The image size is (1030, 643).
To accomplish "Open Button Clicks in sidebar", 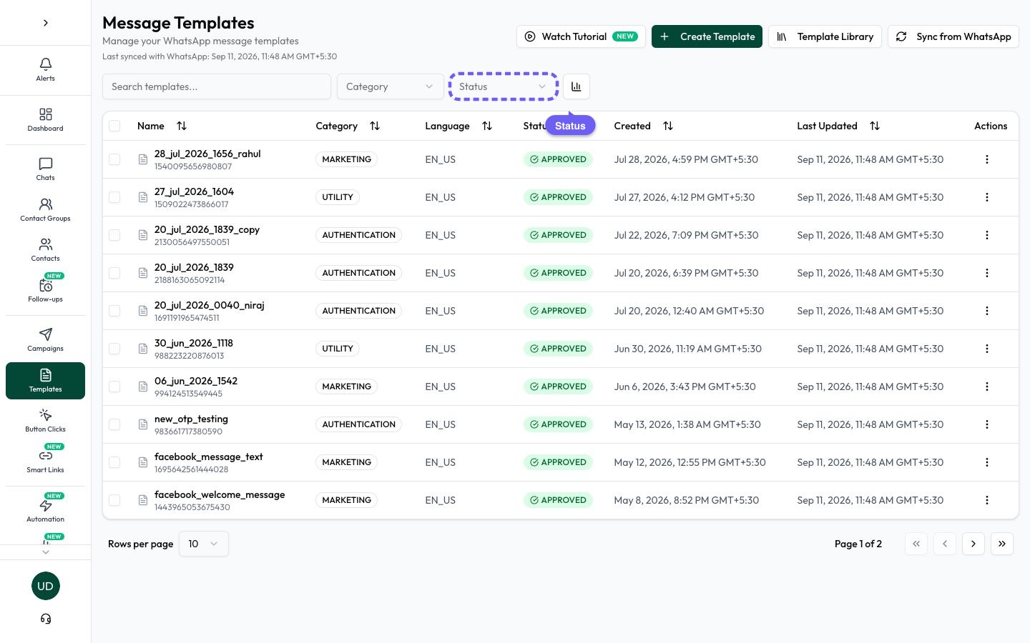I will (x=46, y=420).
